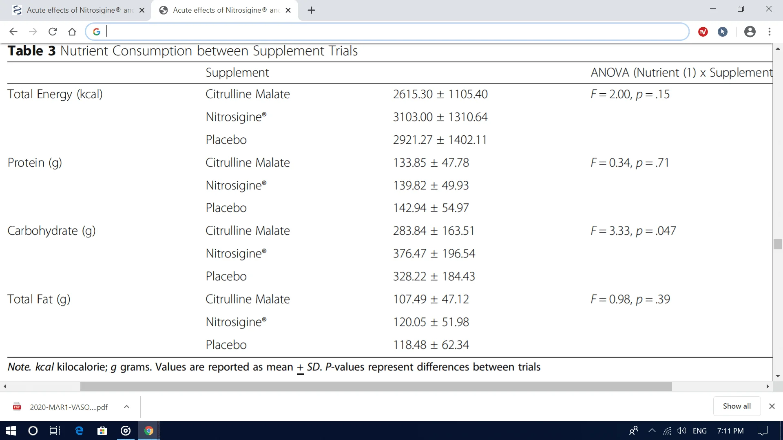Open the Action Center notifications
Viewport: 783px width, 440px height.
(x=762, y=431)
